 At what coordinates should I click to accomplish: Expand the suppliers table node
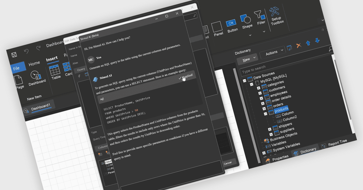[271, 134]
